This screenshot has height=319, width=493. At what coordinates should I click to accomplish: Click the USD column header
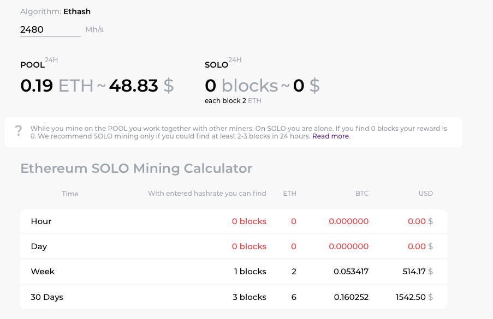point(425,194)
